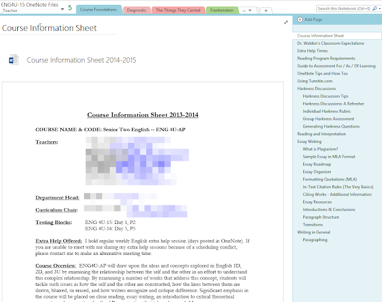Screen dimensions: 382x302
Task: Open Sample Essay in MLA Format subpage
Action: point(329,156)
